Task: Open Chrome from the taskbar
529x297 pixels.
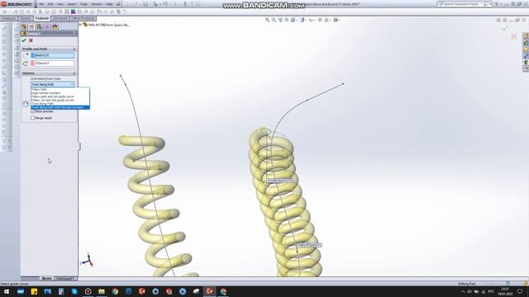Action: tap(115, 291)
